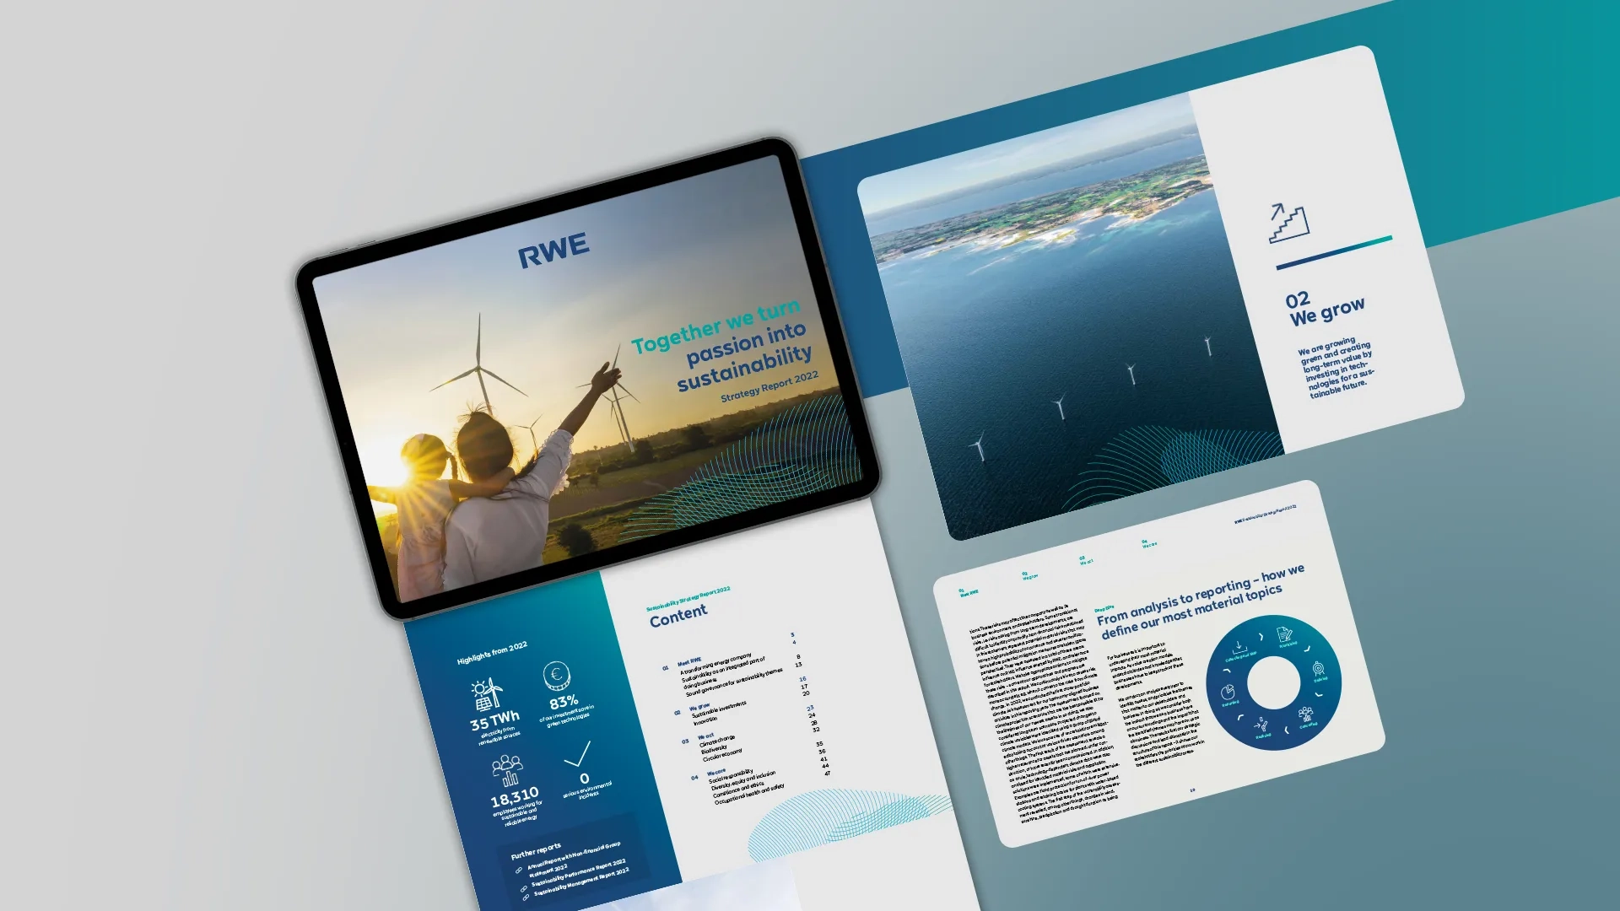
Task: Click the solar panel and wind turbine icon
Action: [x=486, y=695]
